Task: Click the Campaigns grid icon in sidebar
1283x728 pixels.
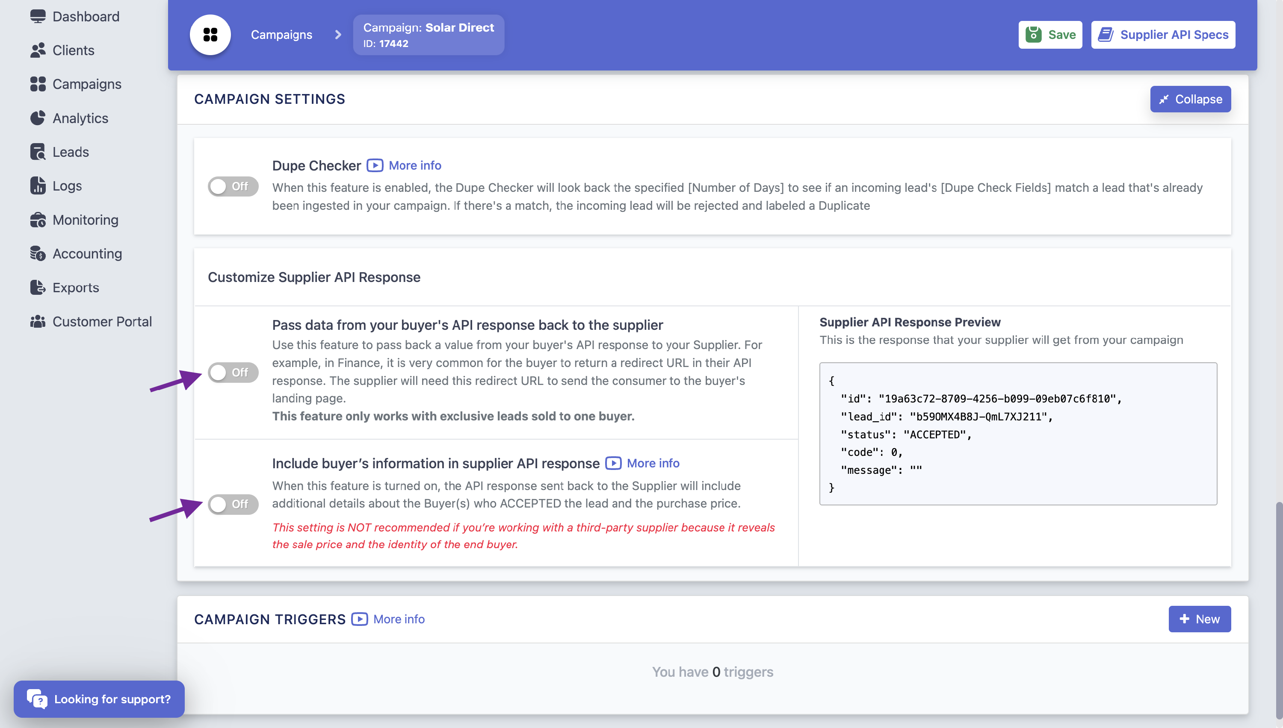Action: (x=38, y=84)
